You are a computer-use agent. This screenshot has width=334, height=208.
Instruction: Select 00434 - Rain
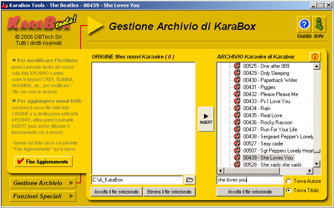(x=257, y=108)
